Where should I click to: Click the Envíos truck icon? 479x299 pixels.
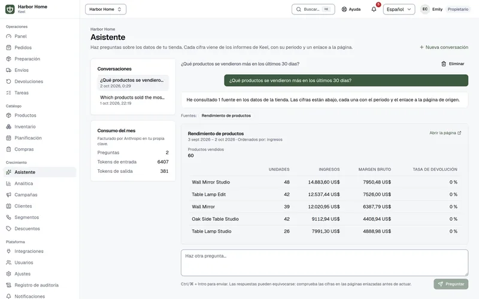coord(8,70)
